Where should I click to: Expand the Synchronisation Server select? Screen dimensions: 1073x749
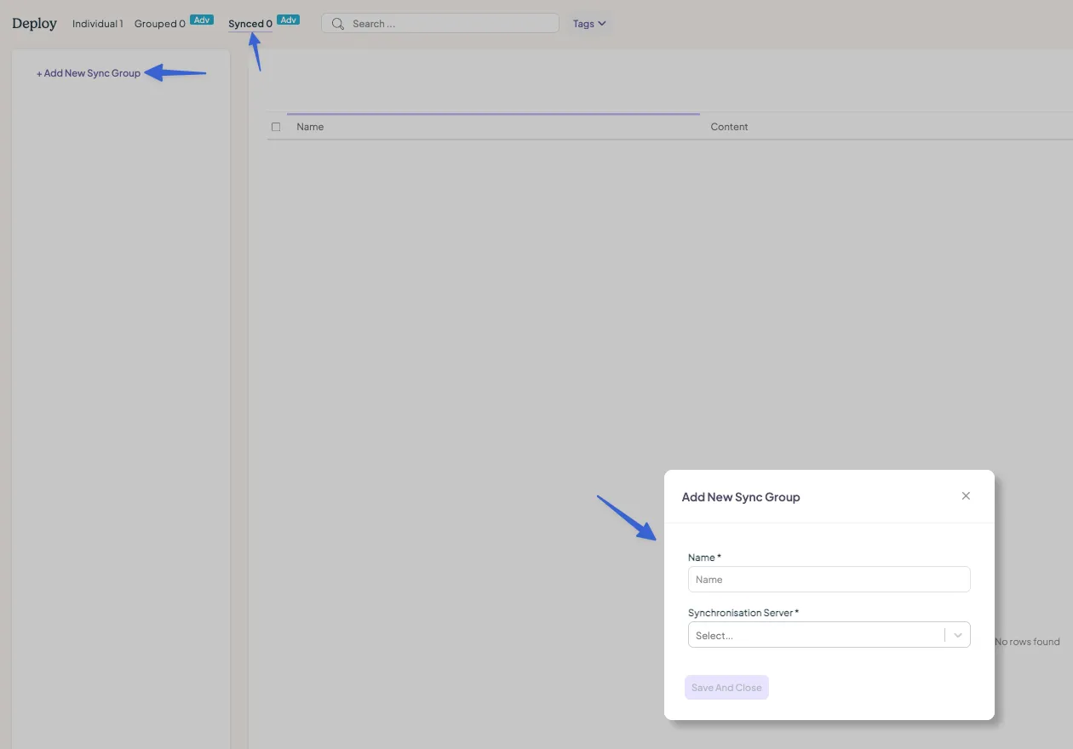[829, 635]
